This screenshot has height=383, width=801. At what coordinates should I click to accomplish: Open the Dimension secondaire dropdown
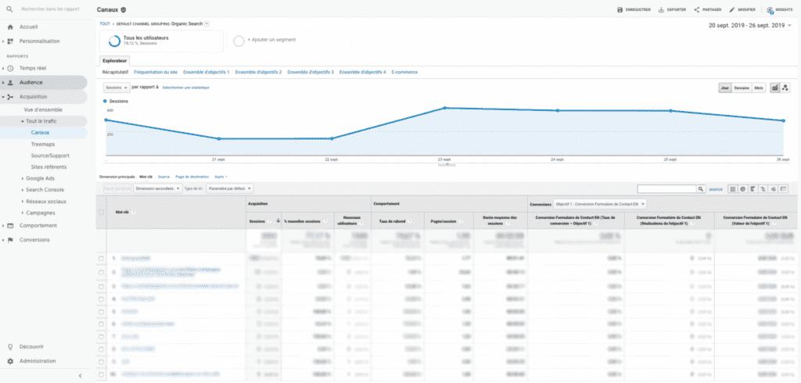tap(158, 188)
